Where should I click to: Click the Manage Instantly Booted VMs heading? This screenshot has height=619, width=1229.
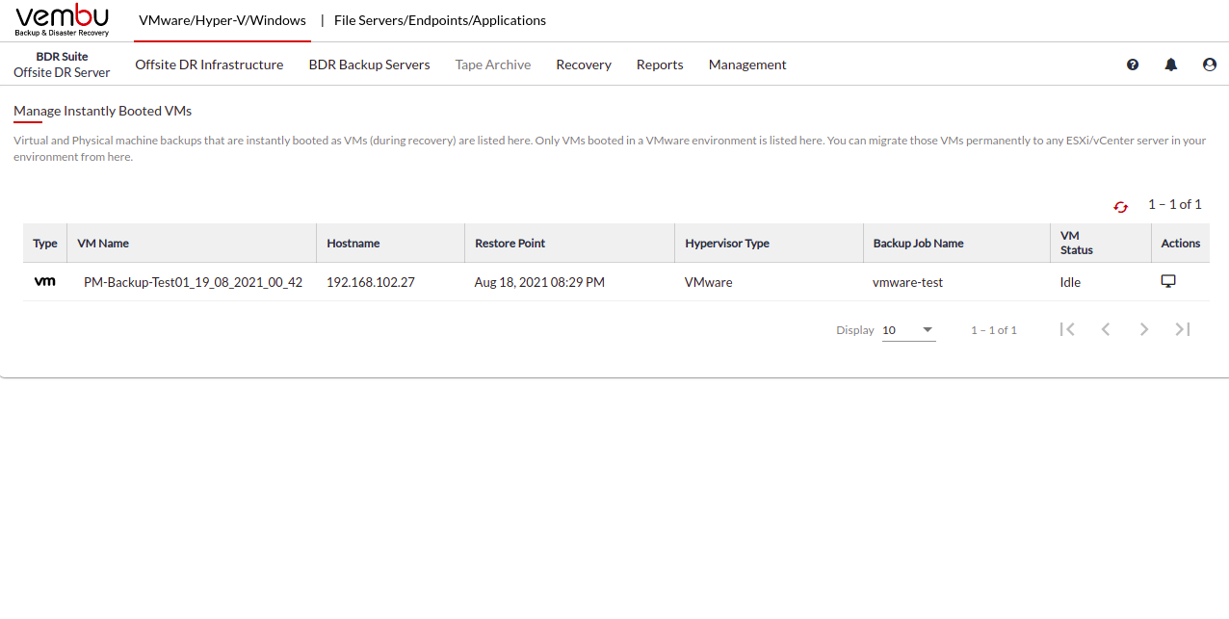tap(103, 111)
